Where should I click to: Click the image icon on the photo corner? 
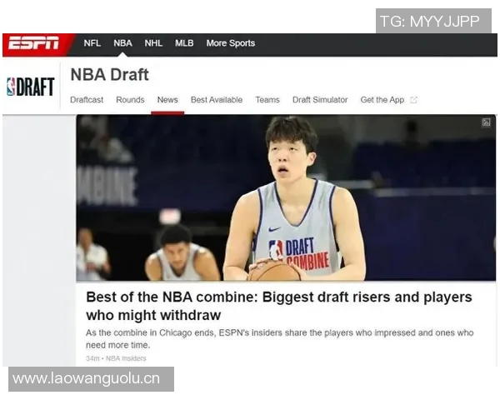click(x=486, y=122)
